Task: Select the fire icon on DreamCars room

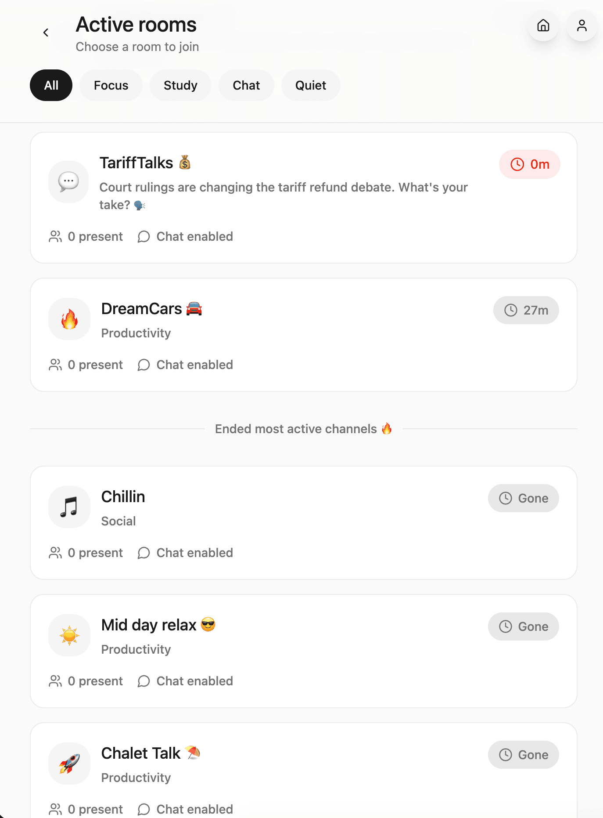Action: tap(69, 319)
